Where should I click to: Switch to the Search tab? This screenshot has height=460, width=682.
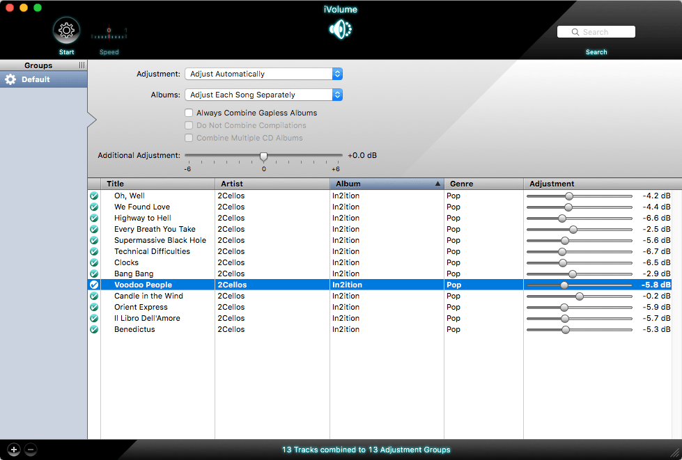click(596, 51)
